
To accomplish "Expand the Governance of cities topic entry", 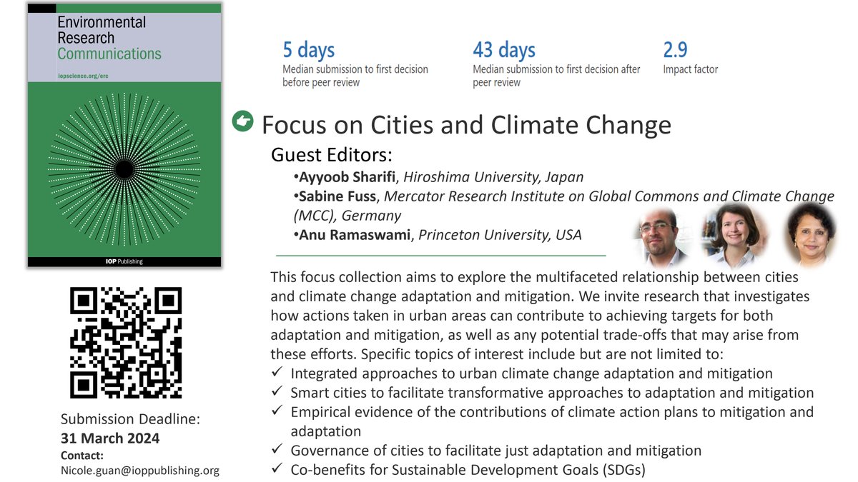I will (x=493, y=451).
